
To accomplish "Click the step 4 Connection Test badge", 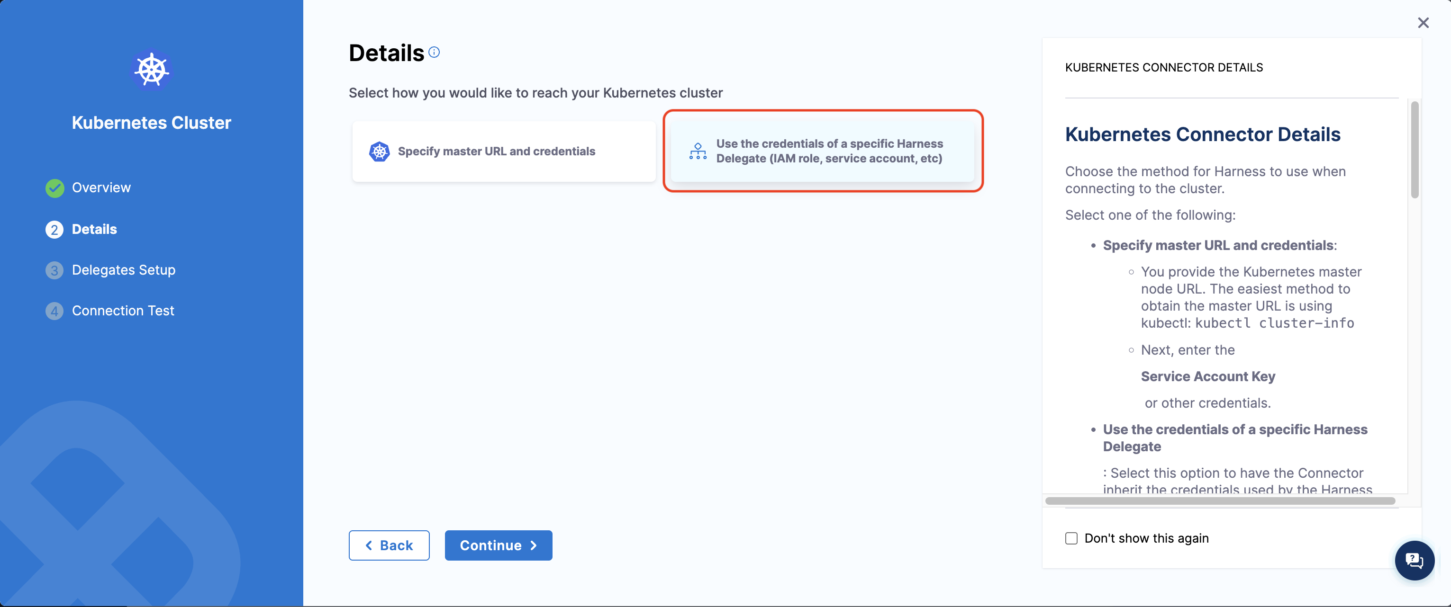I will [54, 311].
